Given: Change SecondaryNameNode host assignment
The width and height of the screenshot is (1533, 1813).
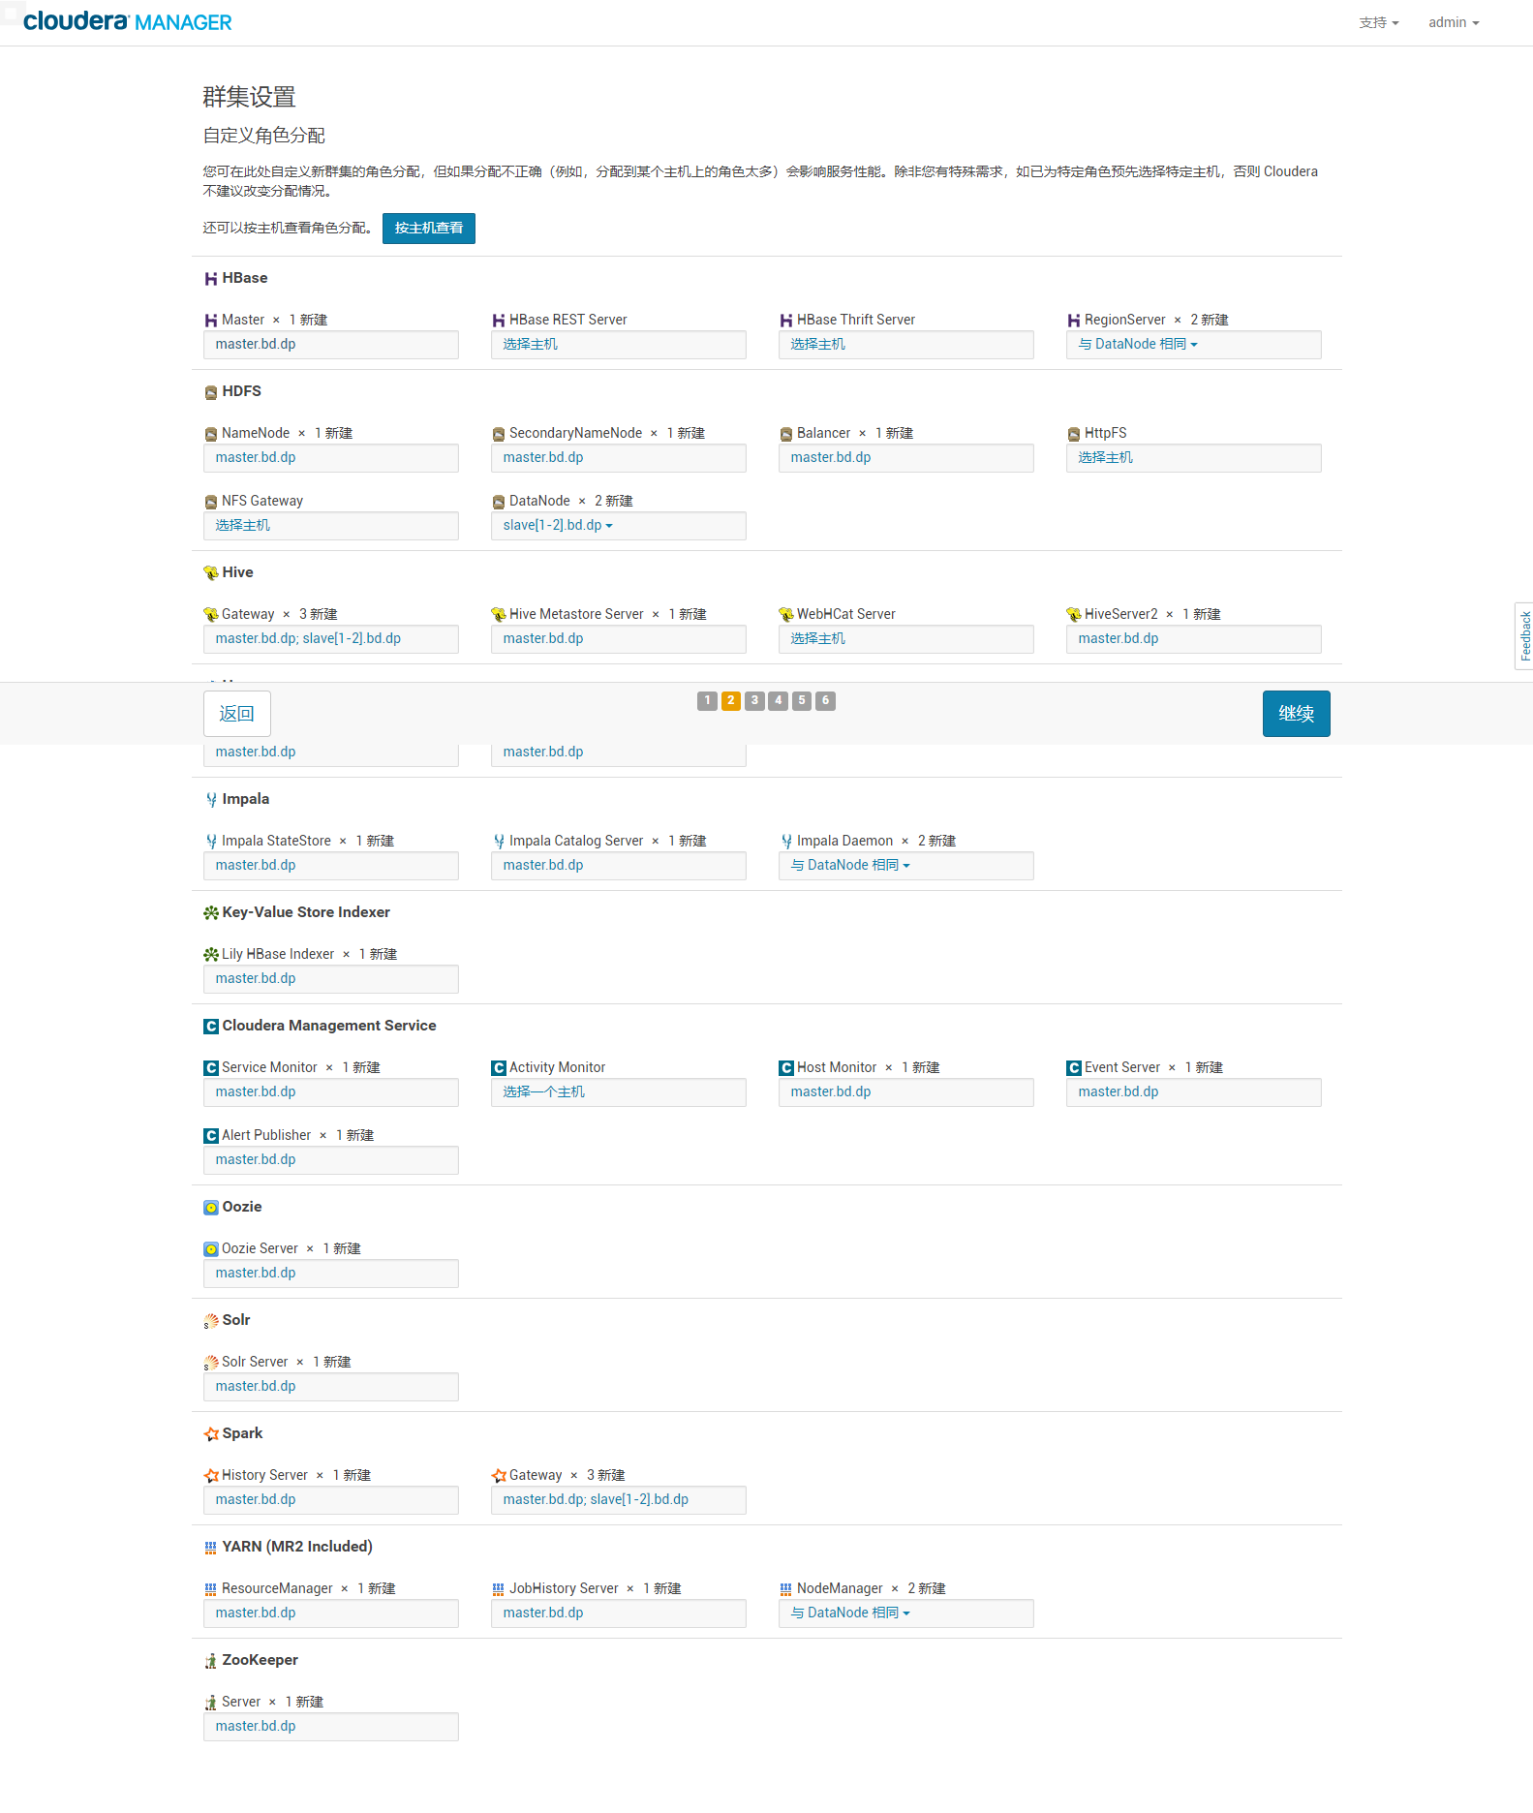Looking at the screenshot, I should (618, 458).
